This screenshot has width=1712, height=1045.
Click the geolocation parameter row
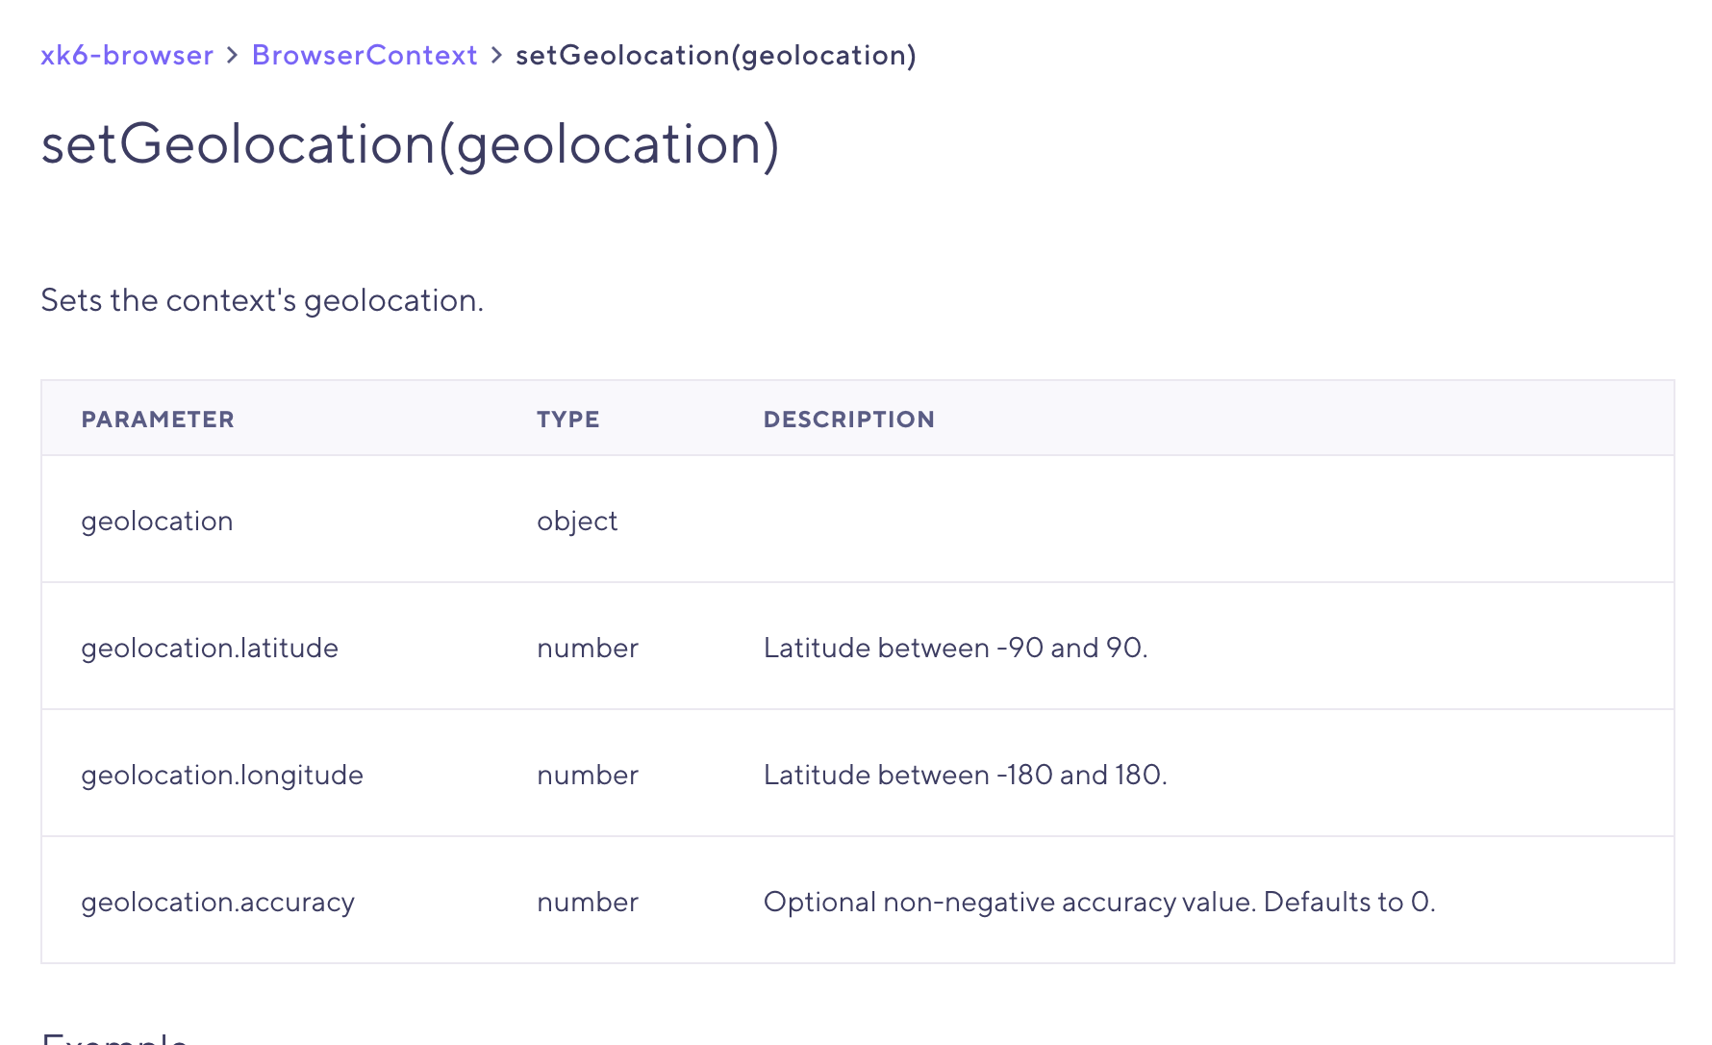click(x=157, y=520)
